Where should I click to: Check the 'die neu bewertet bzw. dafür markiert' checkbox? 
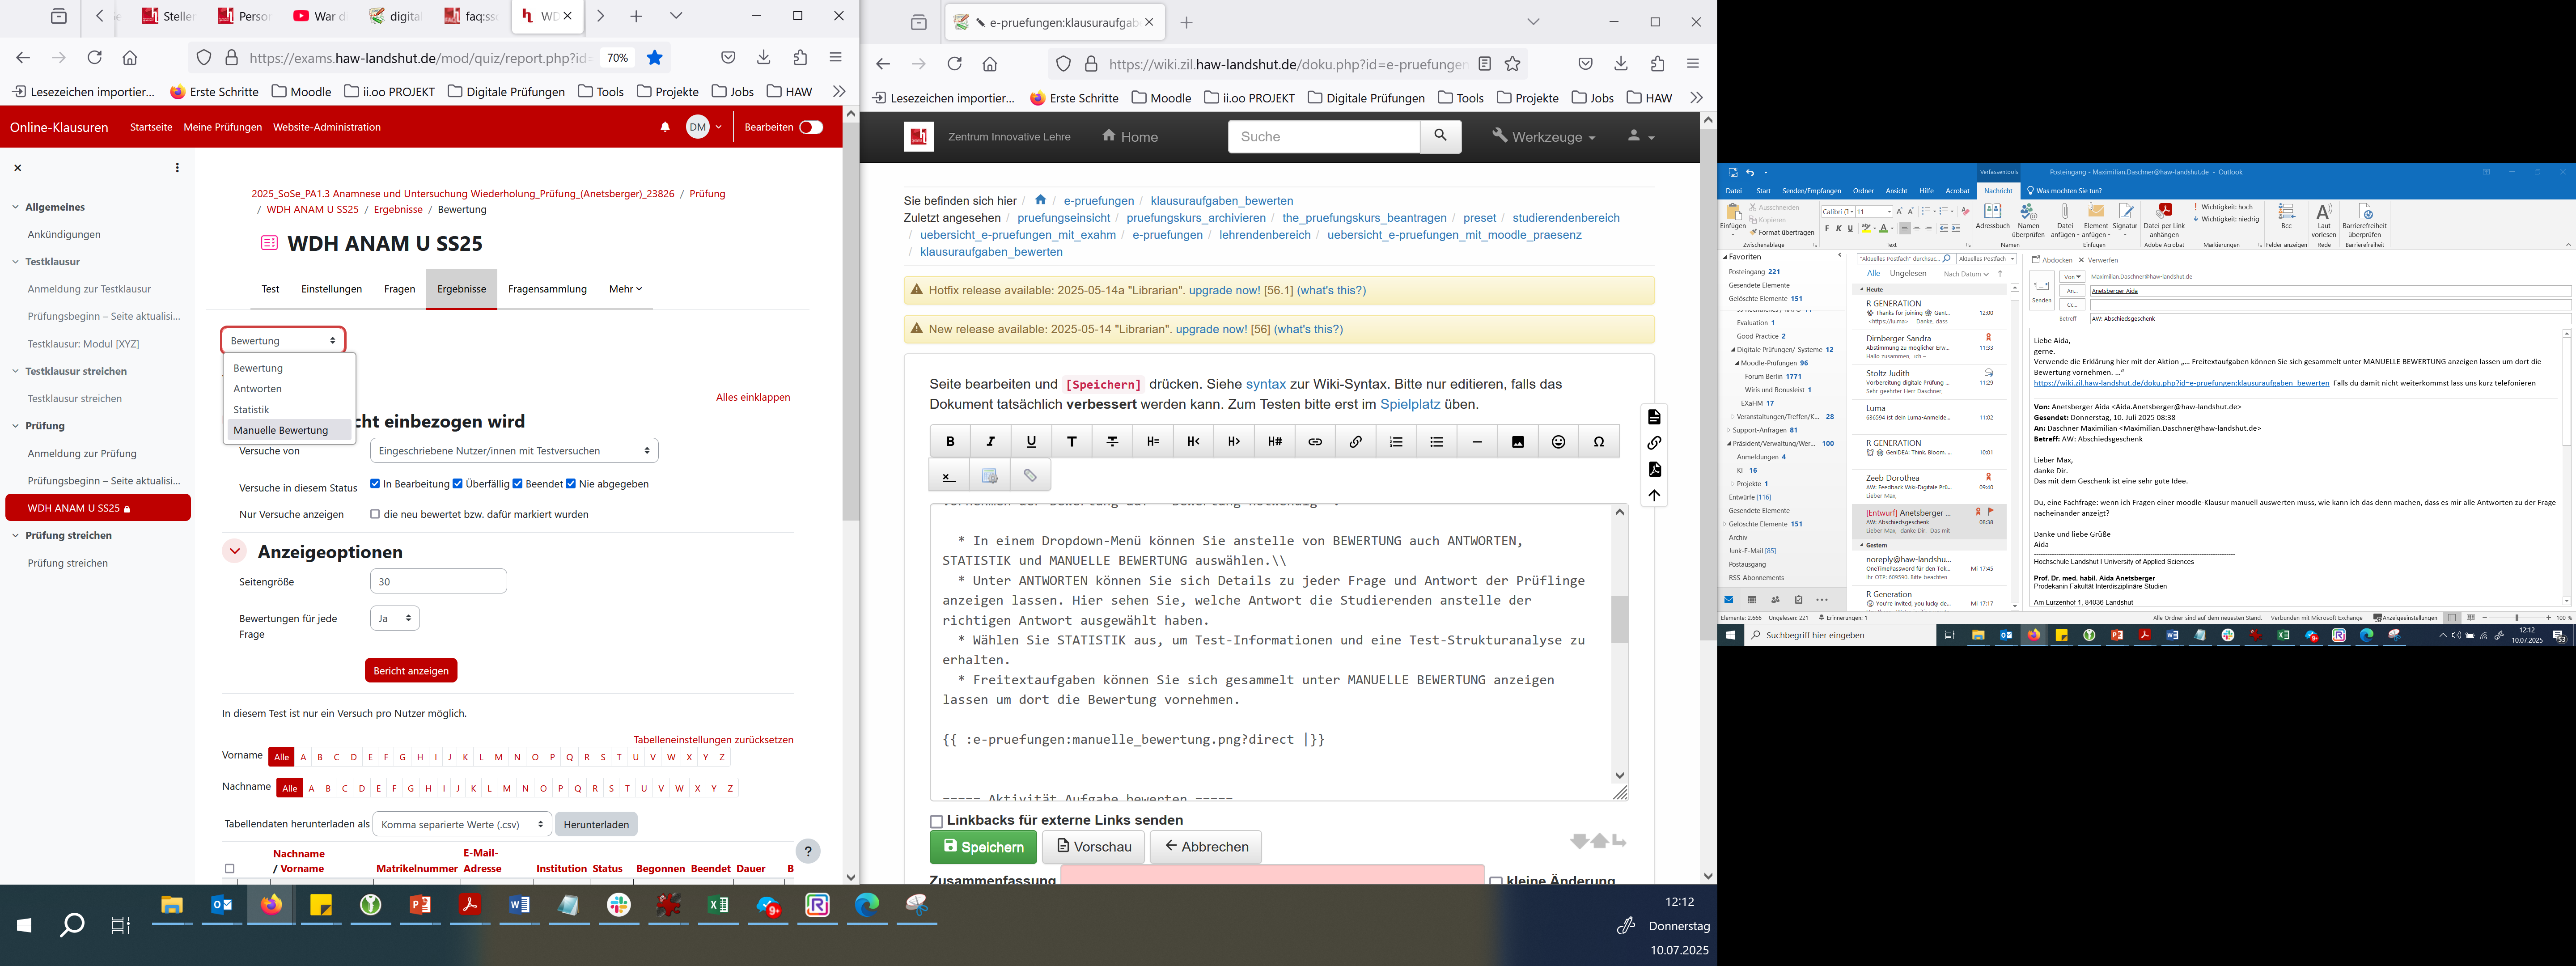pyautogui.click(x=375, y=514)
